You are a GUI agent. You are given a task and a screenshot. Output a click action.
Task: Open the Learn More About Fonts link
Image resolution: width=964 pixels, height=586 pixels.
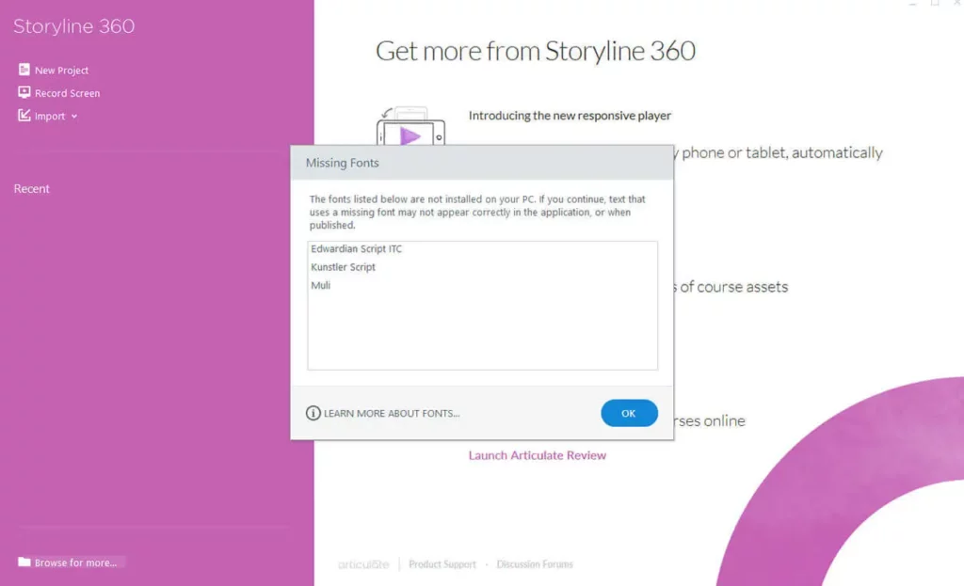pyautogui.click(x=392, y=414)
